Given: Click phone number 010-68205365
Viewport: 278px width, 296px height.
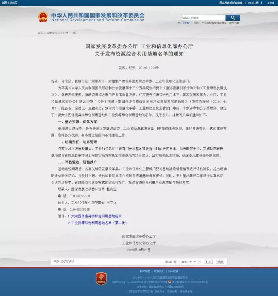Looking at the screenshot, I should click(80, 209).
